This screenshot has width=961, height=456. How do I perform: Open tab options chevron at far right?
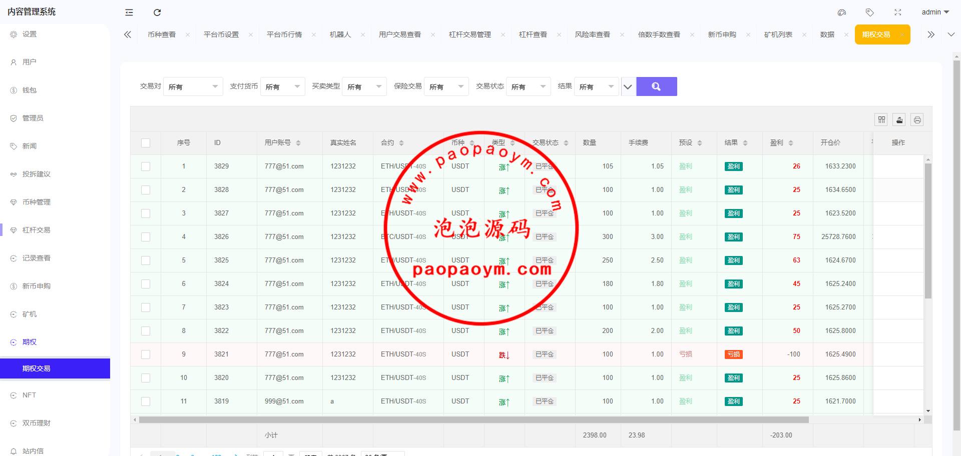[x=951, y=34]
